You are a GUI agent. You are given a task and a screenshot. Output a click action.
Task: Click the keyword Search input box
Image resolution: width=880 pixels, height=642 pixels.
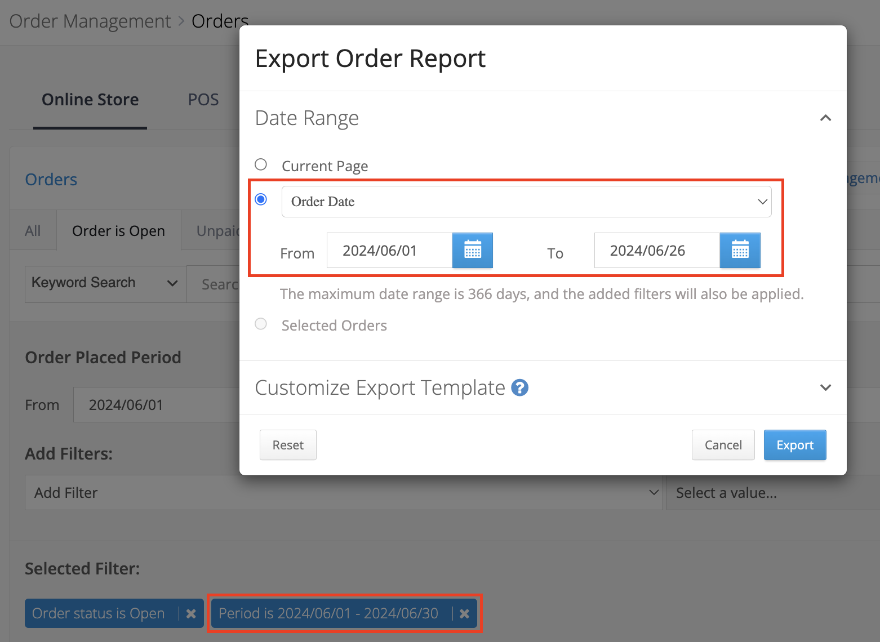tap(214, 284)
